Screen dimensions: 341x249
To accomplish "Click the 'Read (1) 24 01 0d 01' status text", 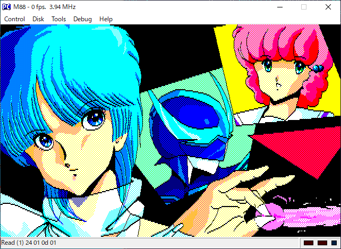I will pyautogui.click(x=29, y=243).
